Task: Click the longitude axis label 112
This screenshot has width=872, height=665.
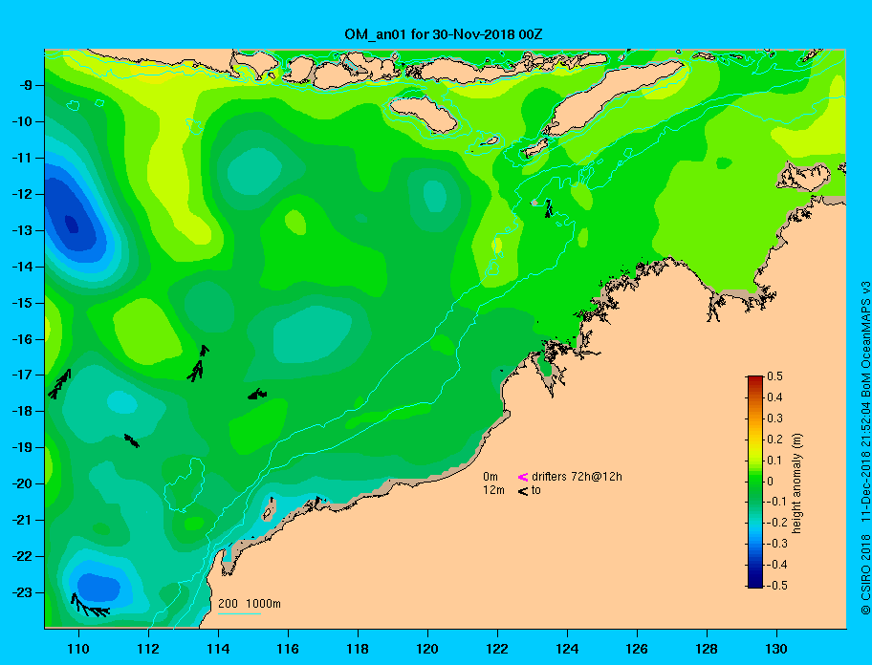Action: [148, 649]
